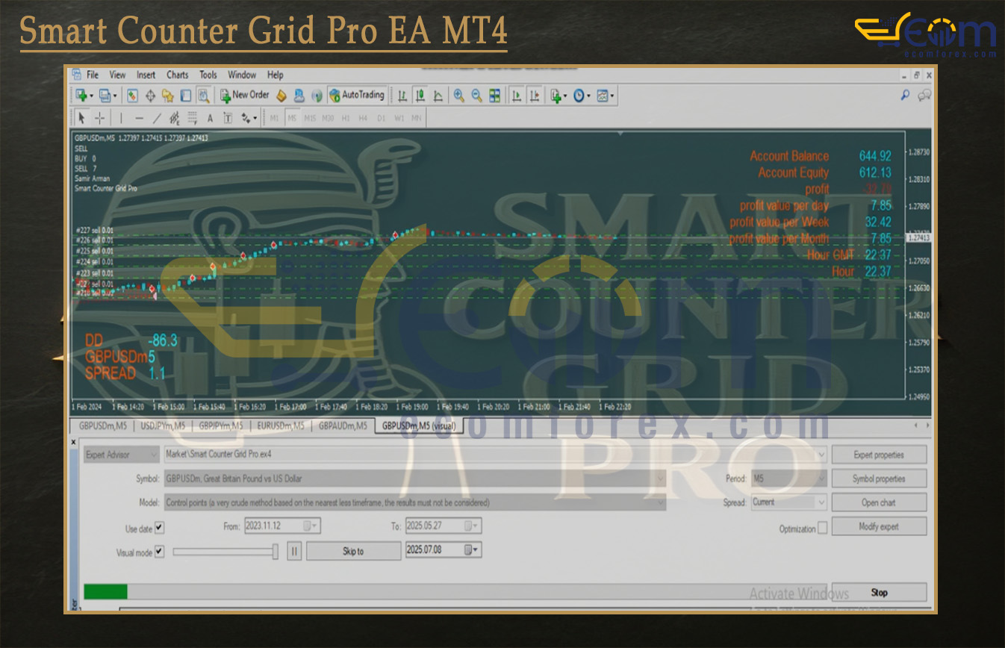Click the zoom in magnifier icon
Viewport: 1005px width, 648px height.
coord(458,96)
